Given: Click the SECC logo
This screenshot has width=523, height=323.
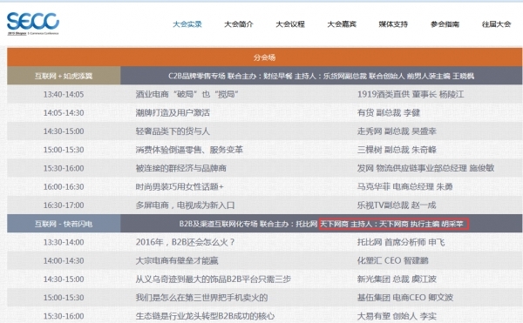Looking at the screenshot, I should point(33,24).
